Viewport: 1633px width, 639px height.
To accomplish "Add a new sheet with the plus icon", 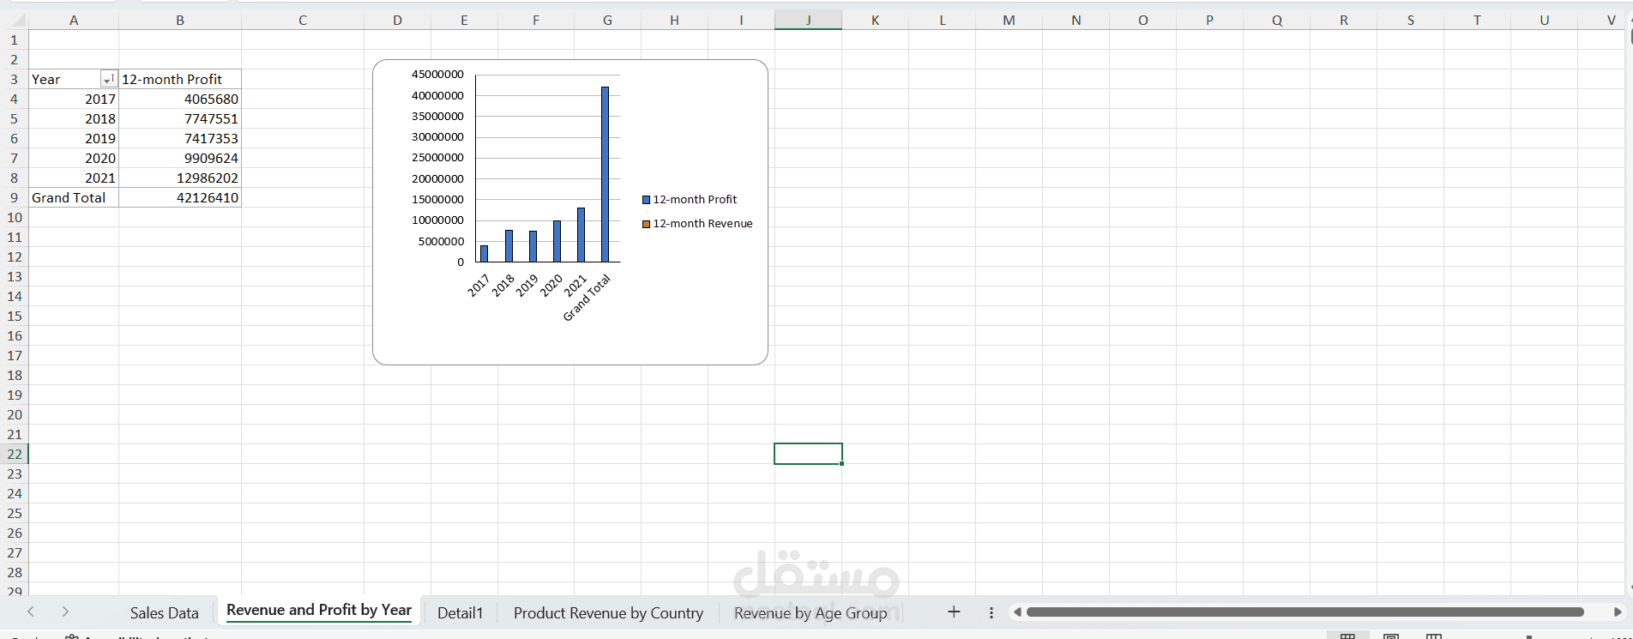I will 954,612.
